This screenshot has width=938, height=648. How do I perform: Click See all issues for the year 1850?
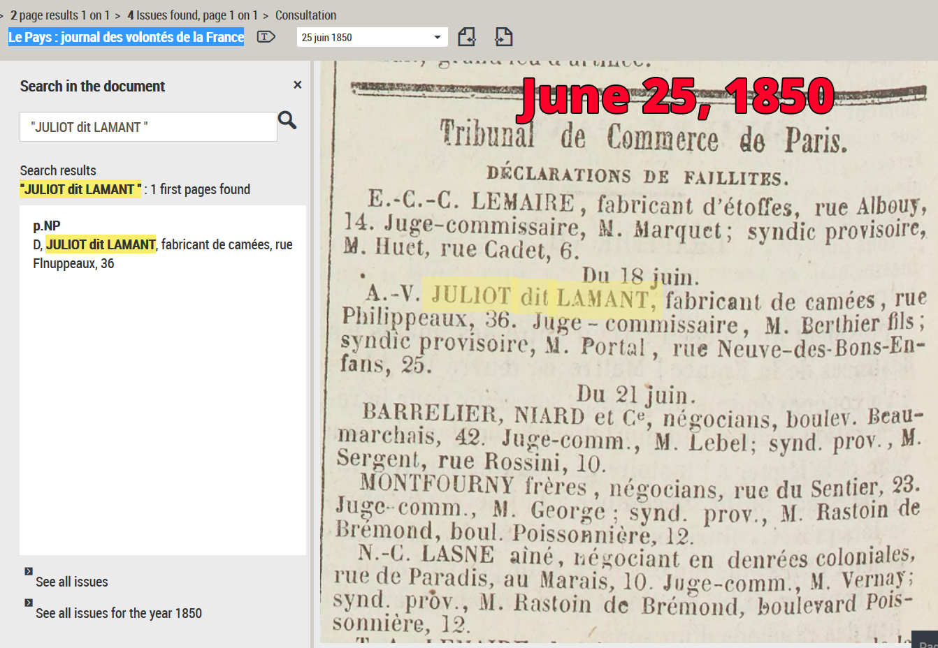pyautogui.click(x=119, y=613)
